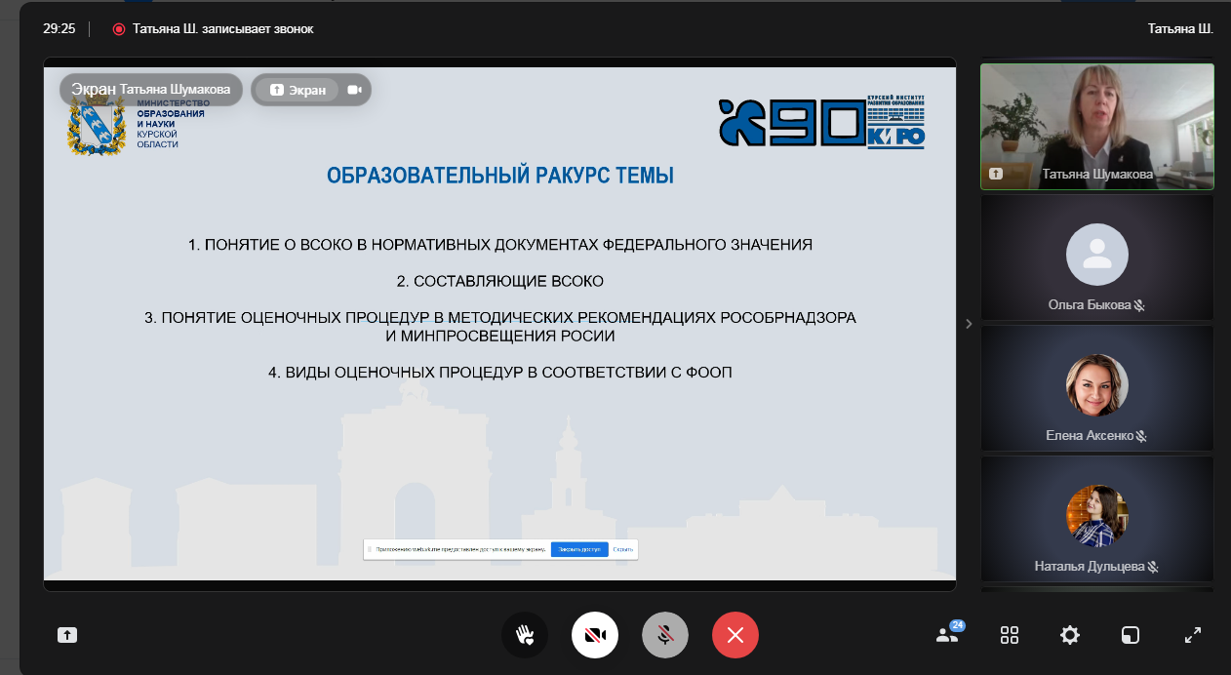Turn on the camera with the crossed camera button
1231x675 pixels.
[x=595, y=635]
